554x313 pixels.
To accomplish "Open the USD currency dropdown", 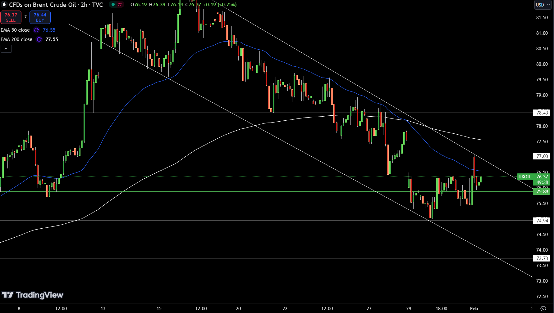I will pyautogui.click(x=543, y=5).
